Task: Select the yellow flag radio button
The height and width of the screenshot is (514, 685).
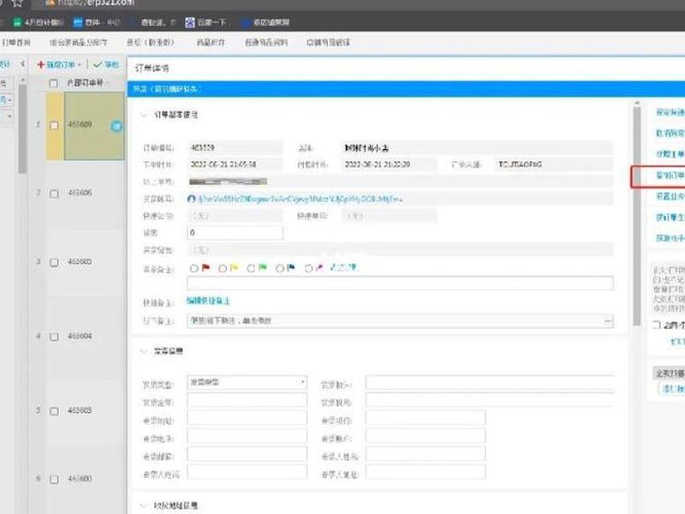Action: [x=223, y=268]
